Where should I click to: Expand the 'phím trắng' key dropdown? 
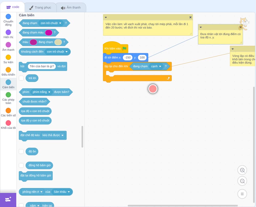pos(41,92)
